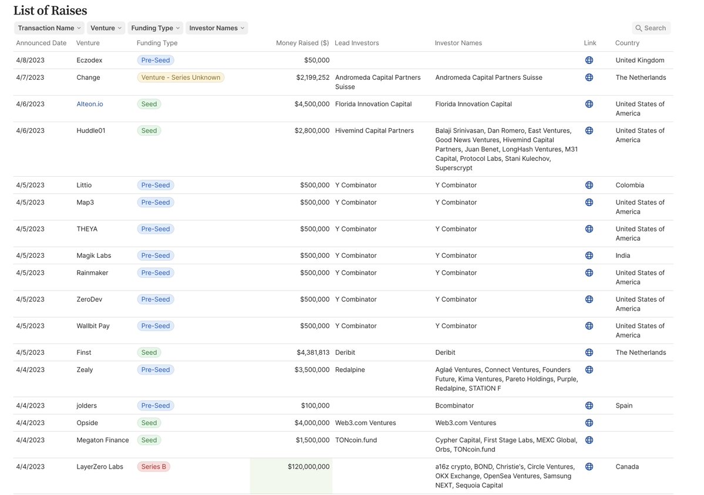Viewport: 704px width, 495px height.
Task: Select the LayerZero Labs venture name
Action: pyautogui.click(x=100, y=467)
